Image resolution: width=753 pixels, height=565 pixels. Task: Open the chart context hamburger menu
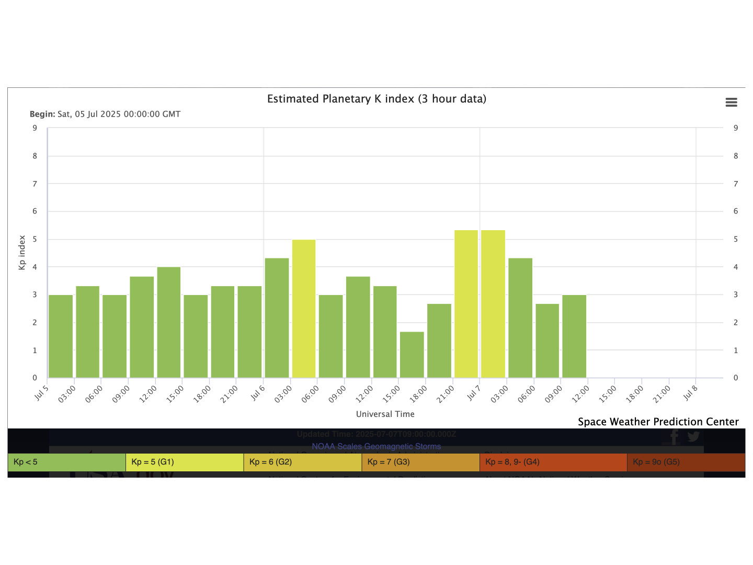(731, 103)
